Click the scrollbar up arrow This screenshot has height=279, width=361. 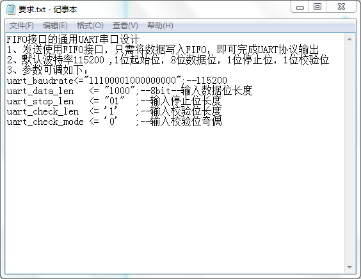(x=349, y=39)
